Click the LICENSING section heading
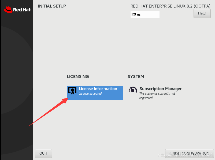Screen dimensions: 215x160 pos(78,76)
